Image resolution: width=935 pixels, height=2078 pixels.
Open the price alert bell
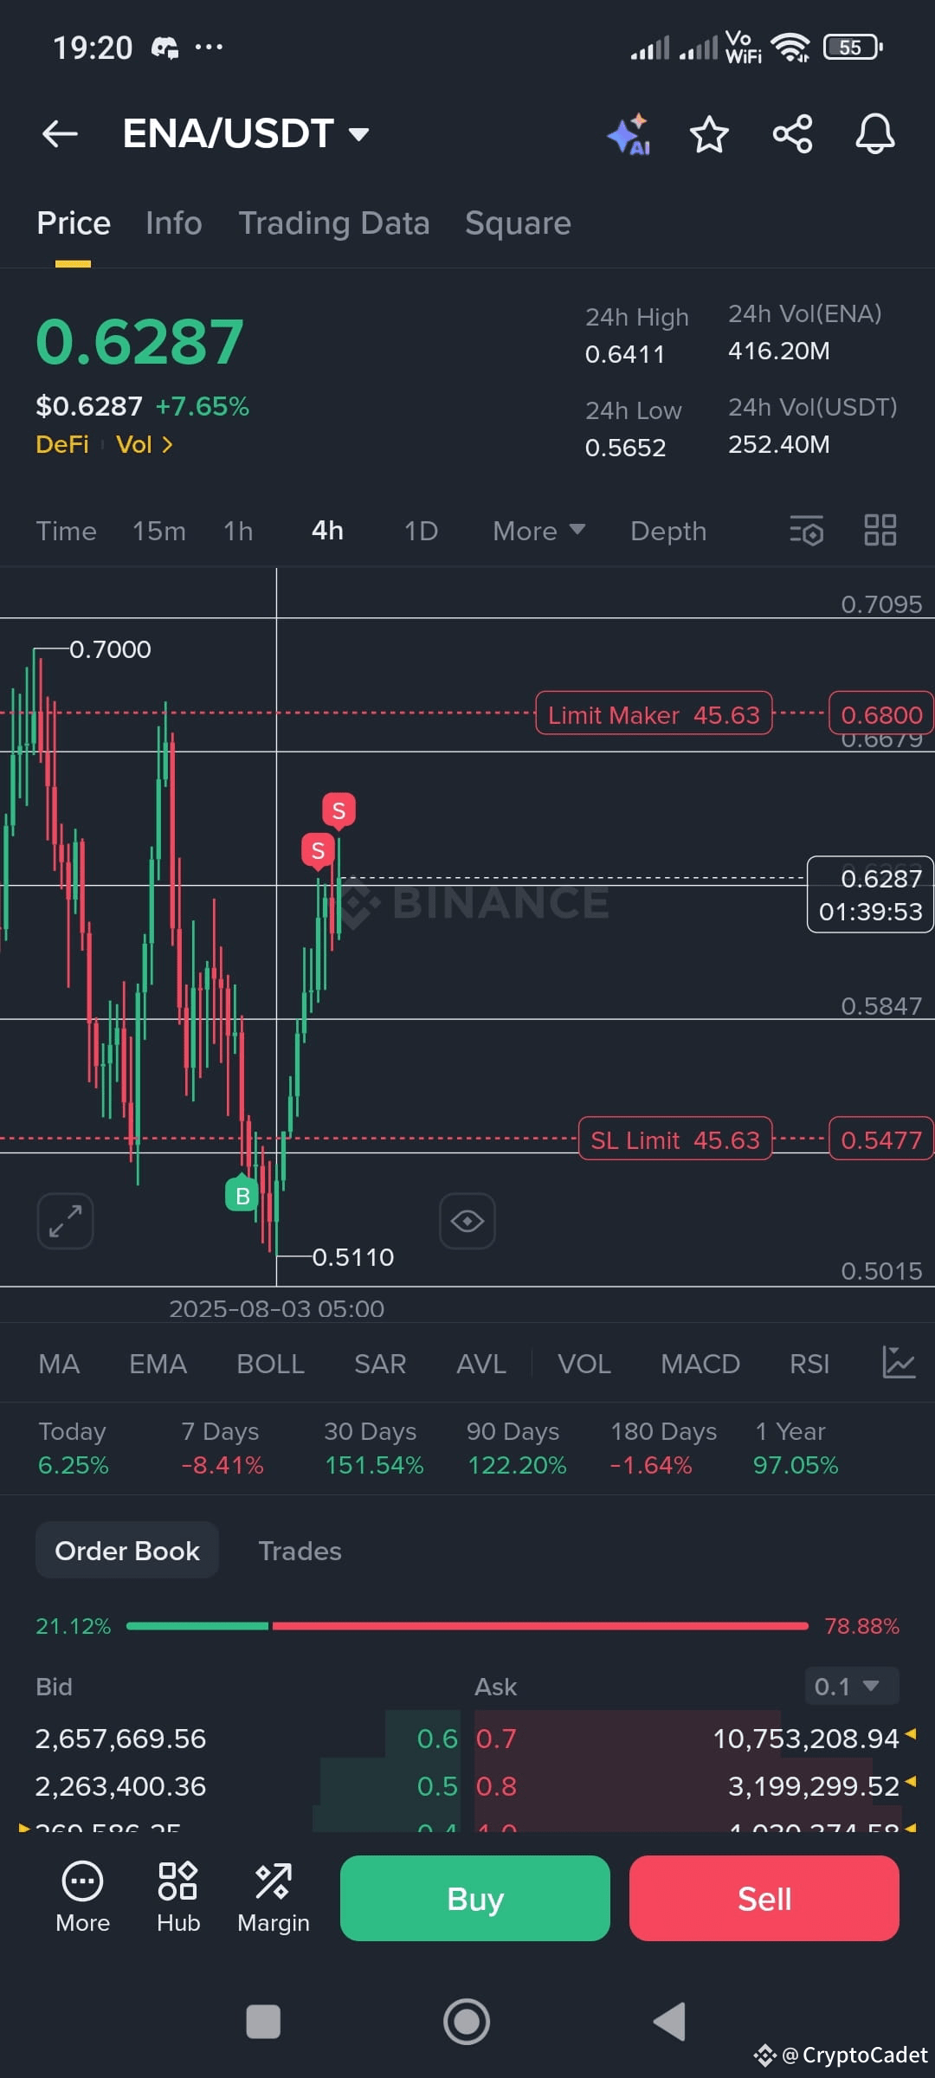pos(875,134)
